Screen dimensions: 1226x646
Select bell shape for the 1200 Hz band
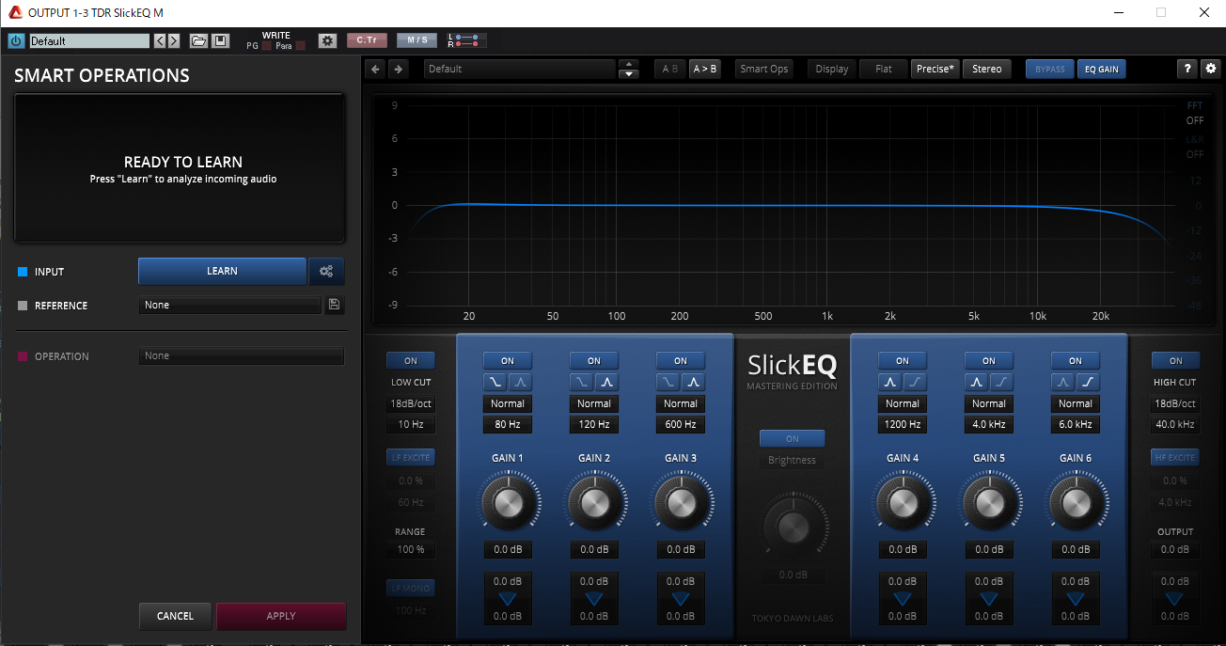point(890,383)
